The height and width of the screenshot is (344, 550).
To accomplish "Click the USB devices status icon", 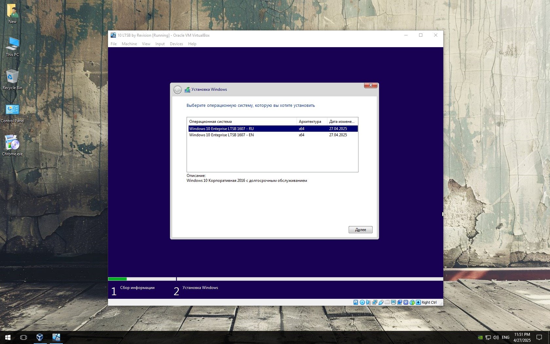I will point(381,302).
